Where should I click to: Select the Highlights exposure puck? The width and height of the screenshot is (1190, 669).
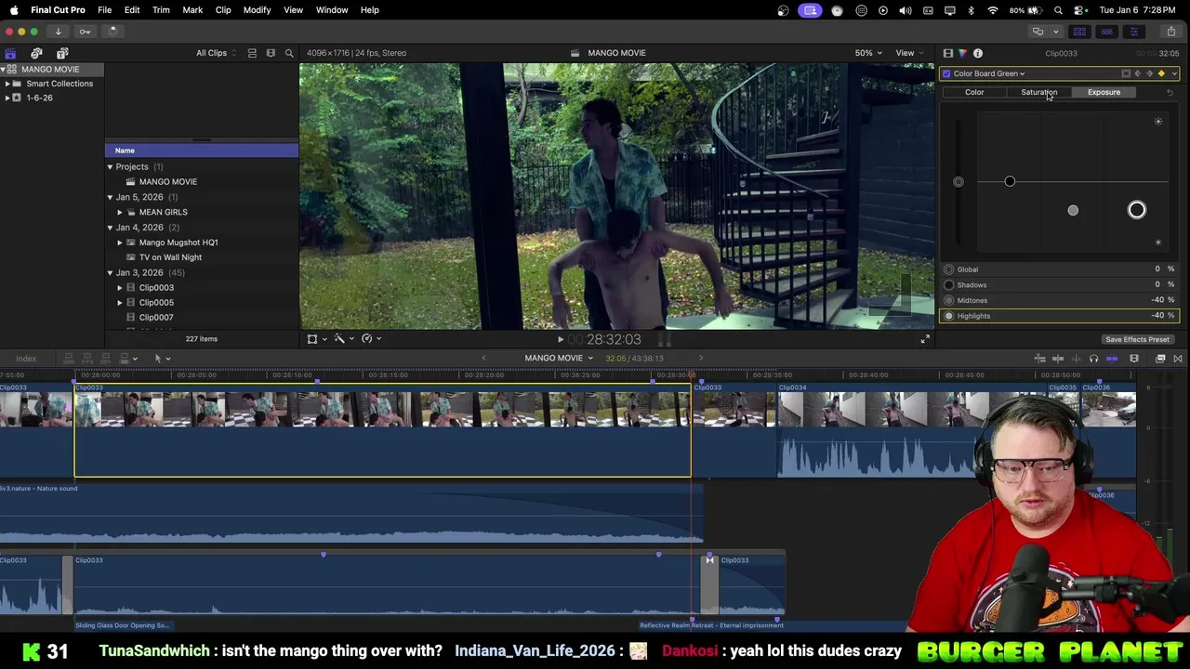coord(1136,210)
